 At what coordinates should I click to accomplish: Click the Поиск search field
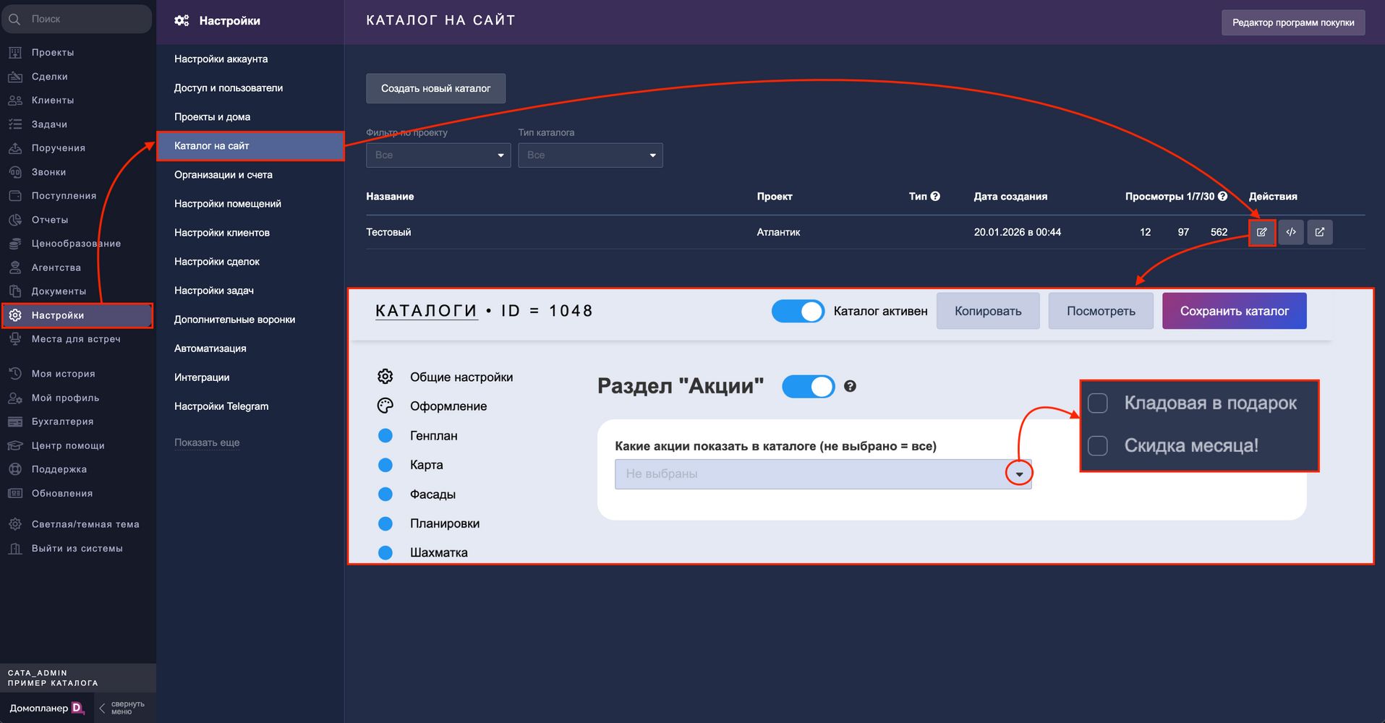(77, 19)
